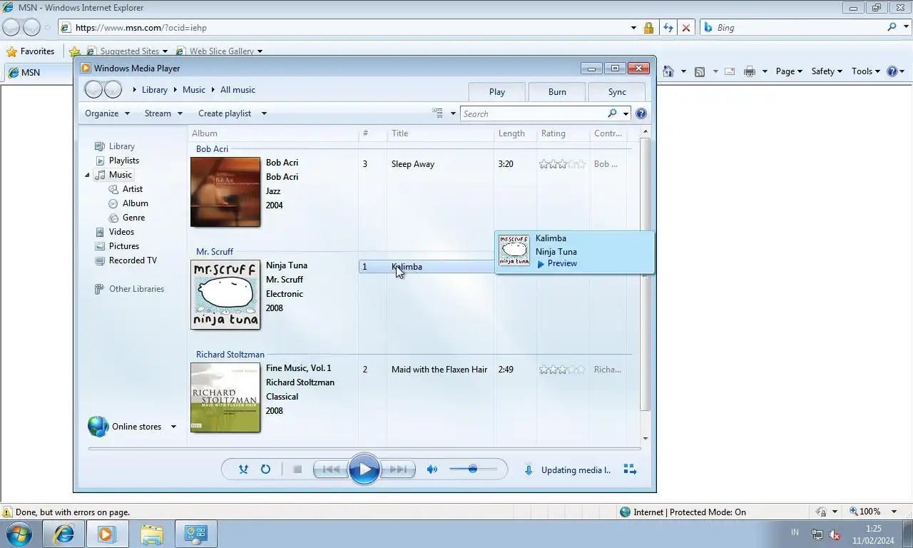Screen dimensions: 913x548
Task: Open the view options icon
Action: (437, 113)
